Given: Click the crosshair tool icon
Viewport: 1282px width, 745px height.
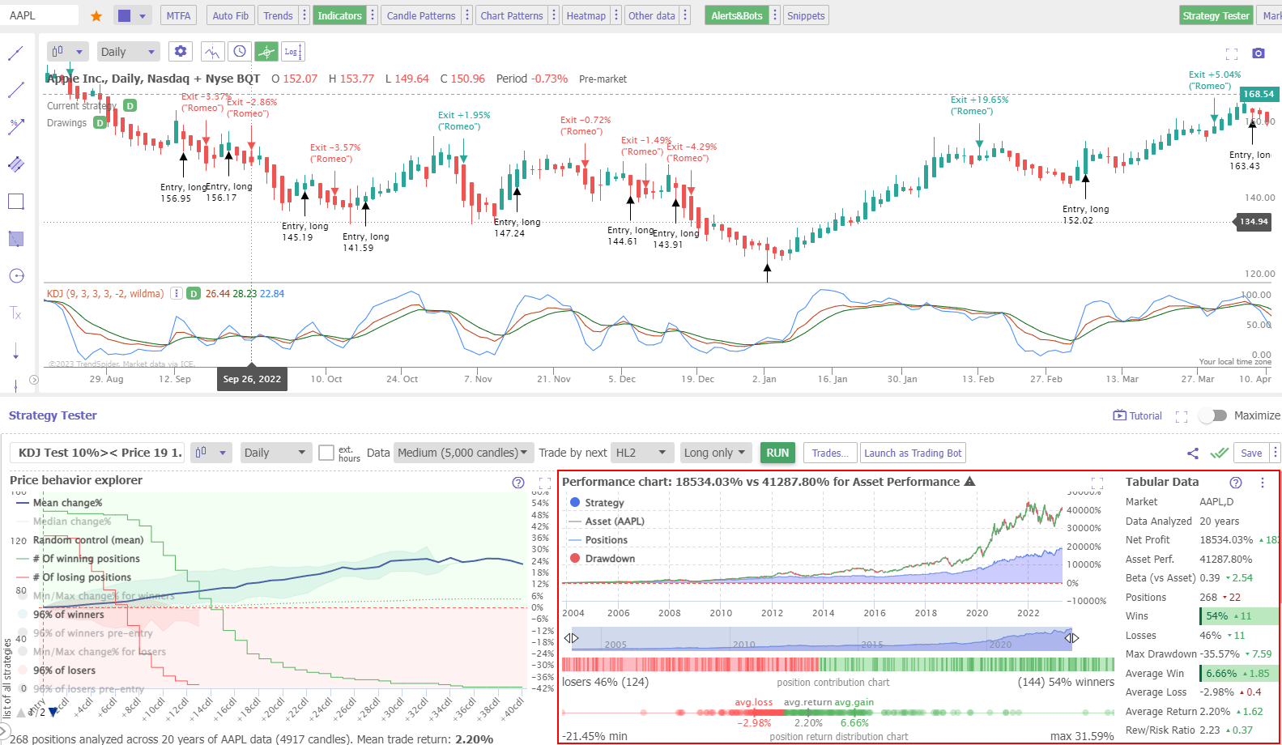Looking at the screenshot, I should (266, 52).
